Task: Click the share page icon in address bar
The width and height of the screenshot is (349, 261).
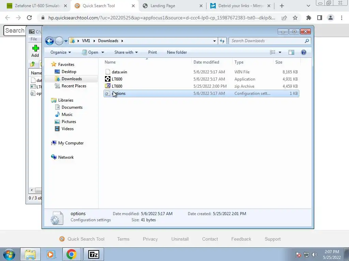Action: 284,18
